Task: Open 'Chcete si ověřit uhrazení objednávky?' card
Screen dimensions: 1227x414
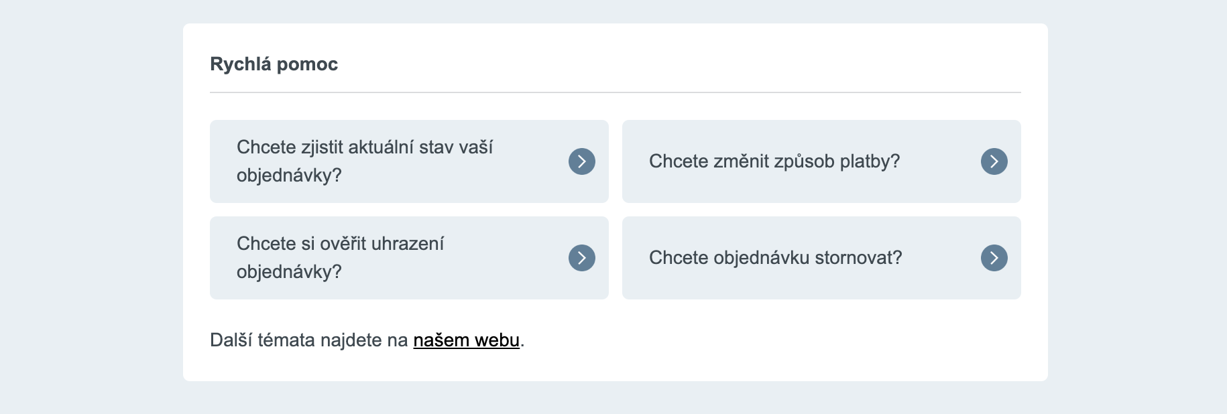Action: pyautogui.click(x=389, y=258)
